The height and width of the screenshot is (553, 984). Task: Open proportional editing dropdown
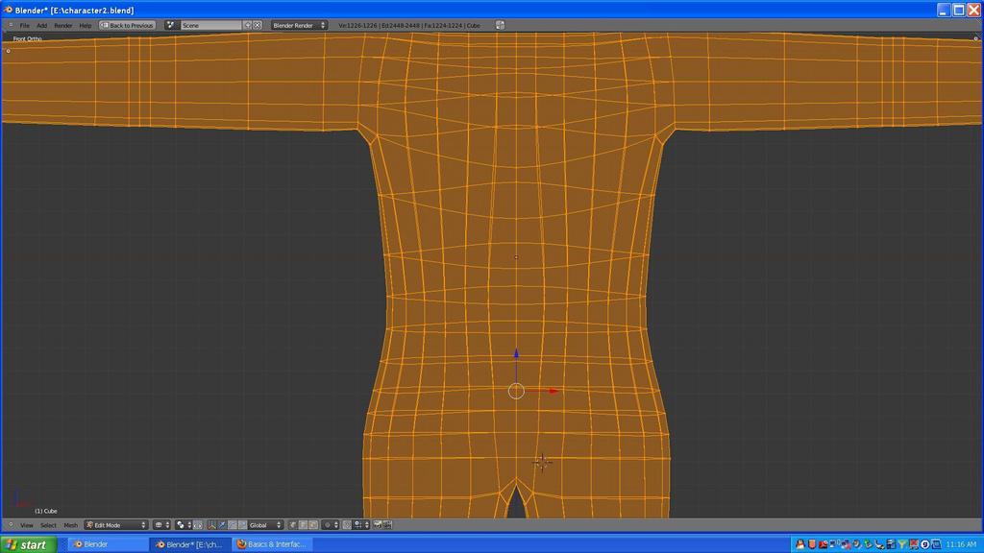click(x=331, y=525)
